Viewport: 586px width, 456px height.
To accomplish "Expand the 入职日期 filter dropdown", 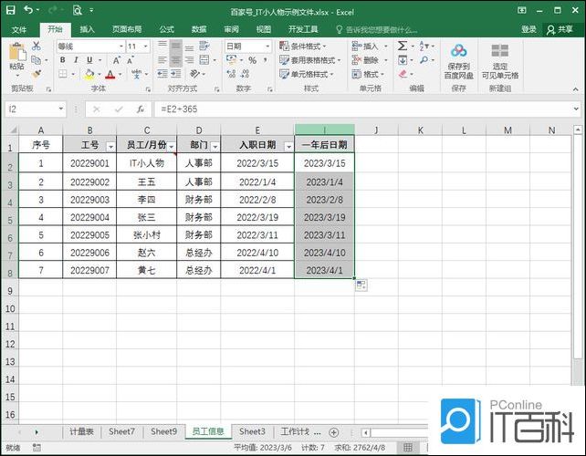I will click(288, 146).
